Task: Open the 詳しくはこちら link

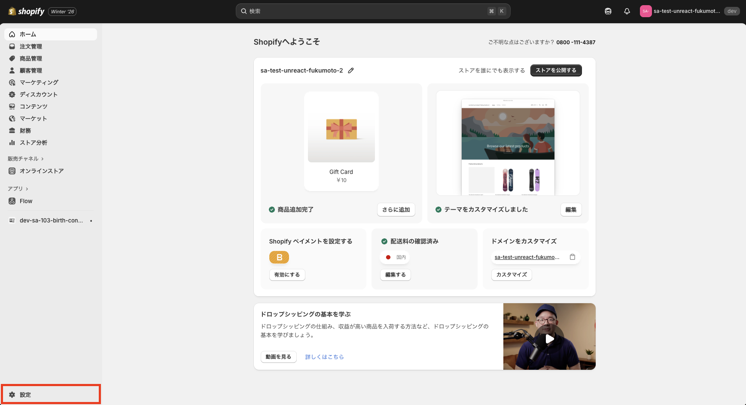Action: click(x=324, y=356)
